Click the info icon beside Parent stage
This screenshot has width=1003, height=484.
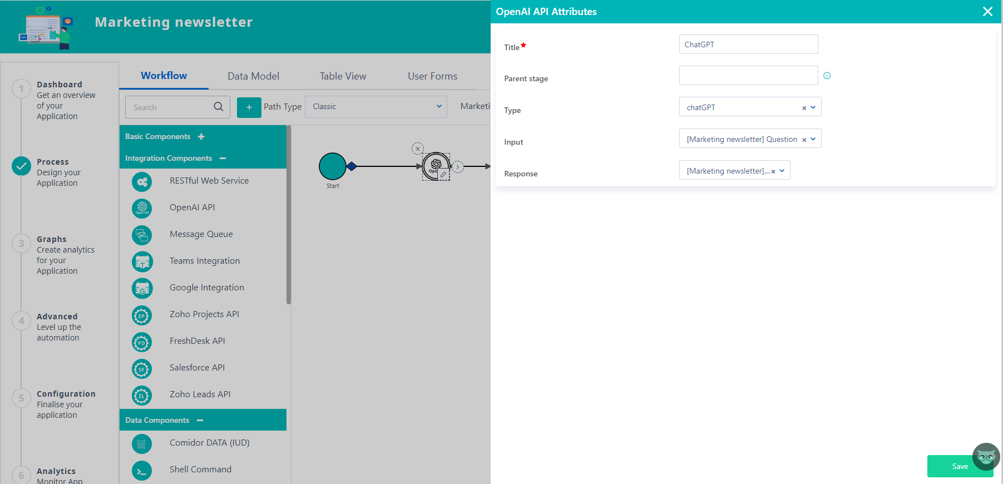(827, 76)
